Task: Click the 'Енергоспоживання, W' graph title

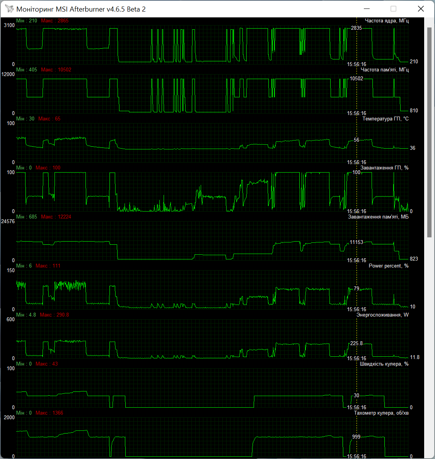Action: pyautogui.click(x=382, y=315)
